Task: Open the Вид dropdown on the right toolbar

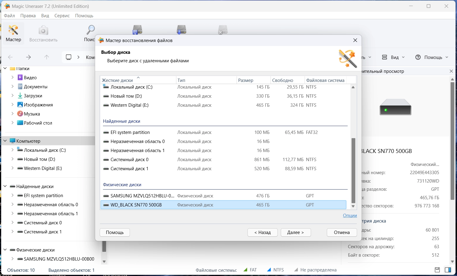Action: click(x=393, y=57)
